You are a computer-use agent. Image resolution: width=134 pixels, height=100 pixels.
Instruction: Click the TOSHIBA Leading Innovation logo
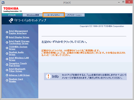coord(12,10)
